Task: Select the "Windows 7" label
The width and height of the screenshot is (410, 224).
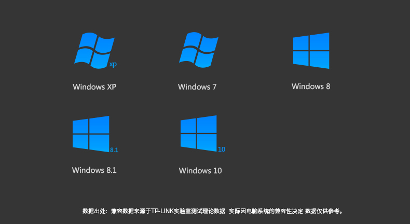Action: click(x=197, y=87)
